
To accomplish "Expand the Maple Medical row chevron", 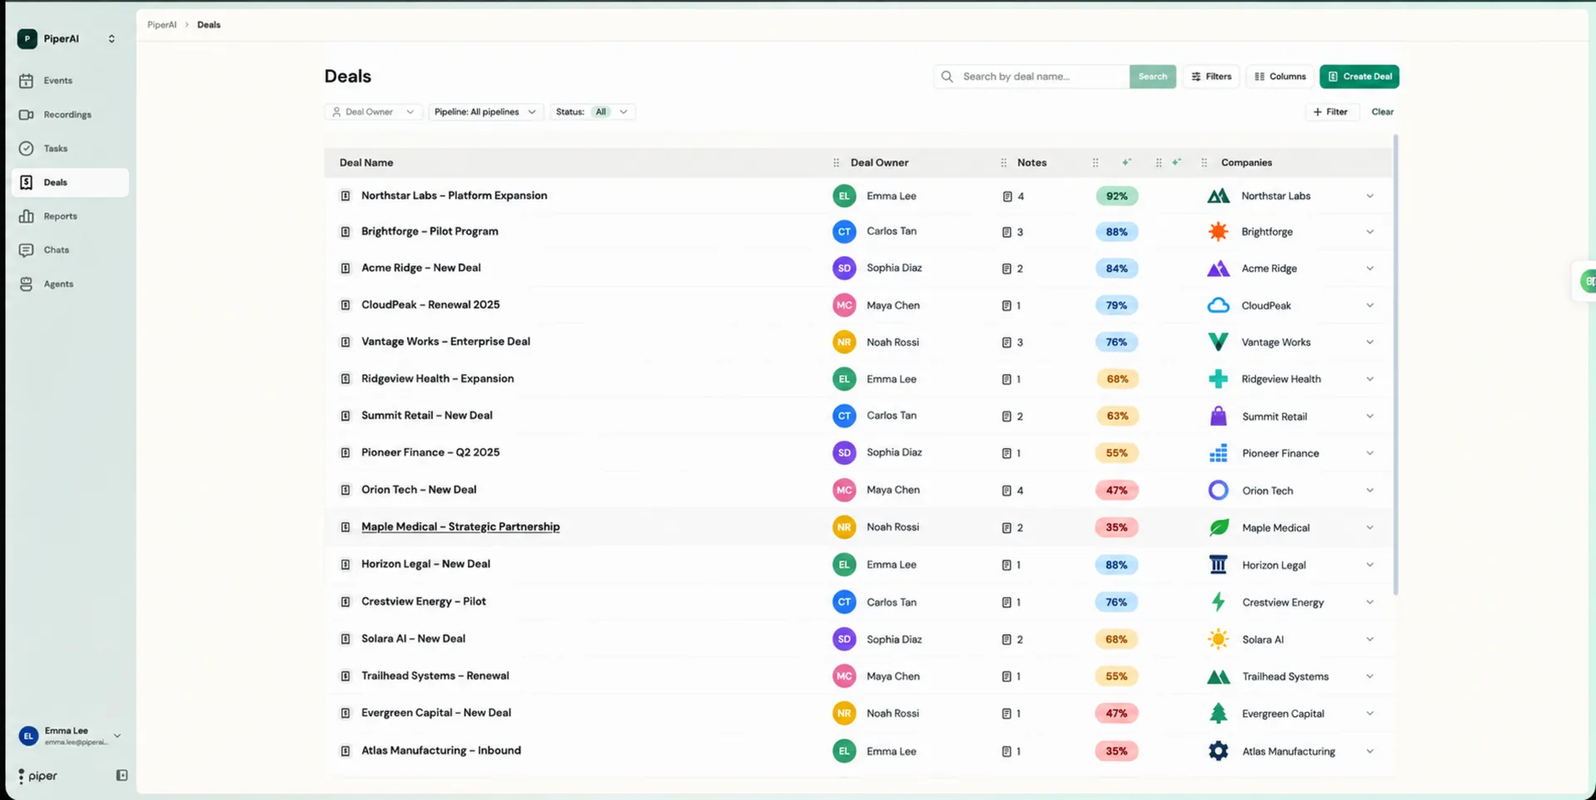I will [1370, 528].
